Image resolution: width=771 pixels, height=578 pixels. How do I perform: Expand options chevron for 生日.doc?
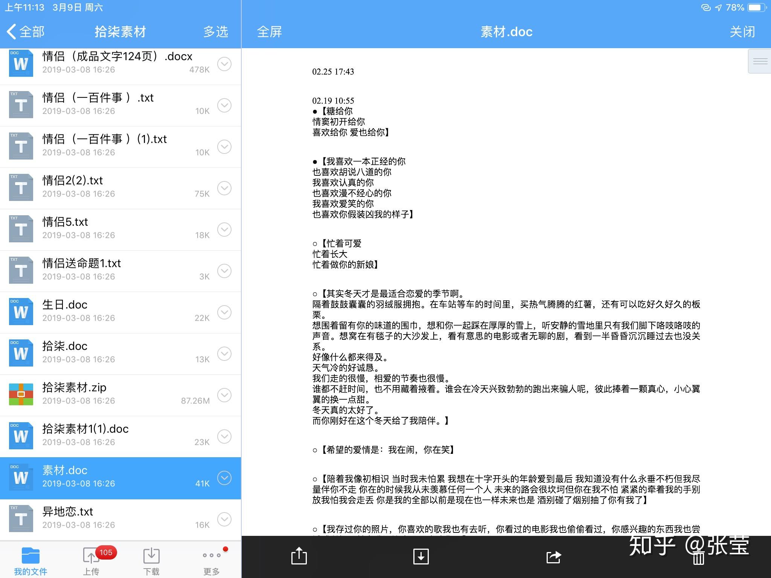click(x=224, y=312)
